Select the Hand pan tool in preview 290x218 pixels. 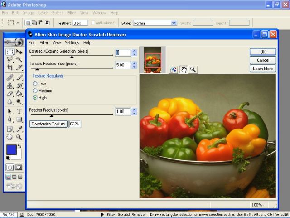point(184,69)
